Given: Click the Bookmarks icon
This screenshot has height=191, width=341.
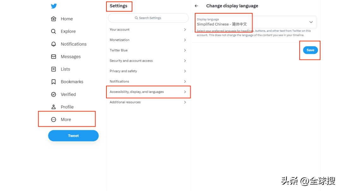Looking at the screenshot, I should [54, 82].
